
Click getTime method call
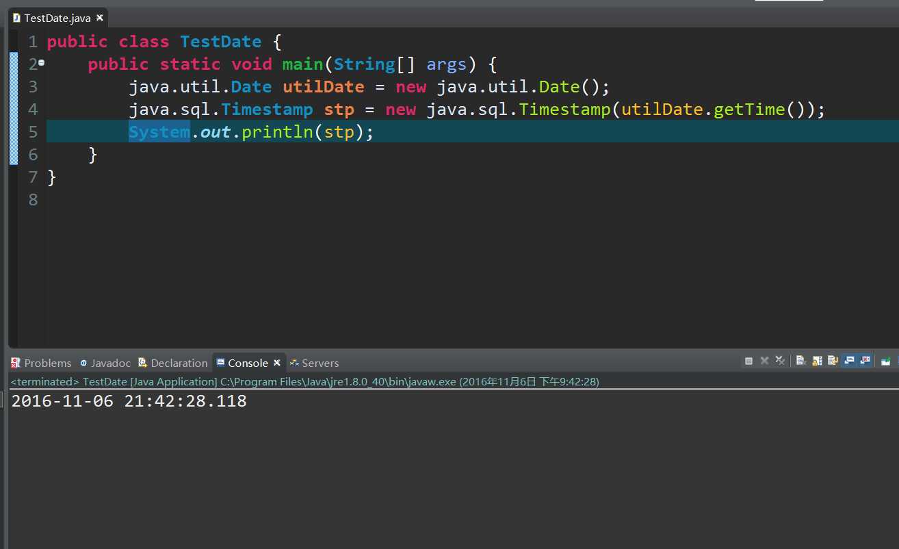tap(749, 110)
